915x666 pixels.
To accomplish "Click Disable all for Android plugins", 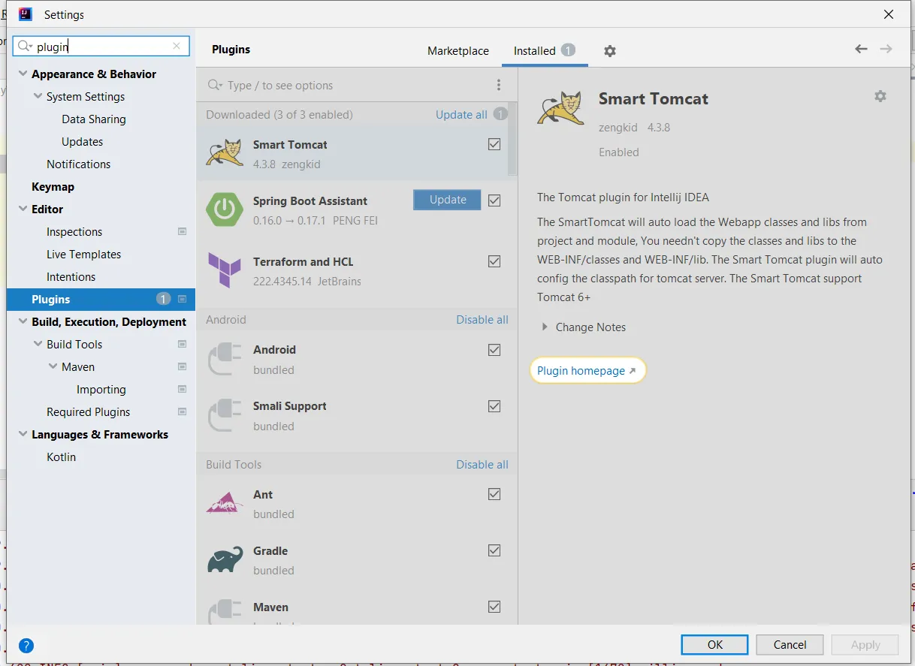I will point(482,320).
